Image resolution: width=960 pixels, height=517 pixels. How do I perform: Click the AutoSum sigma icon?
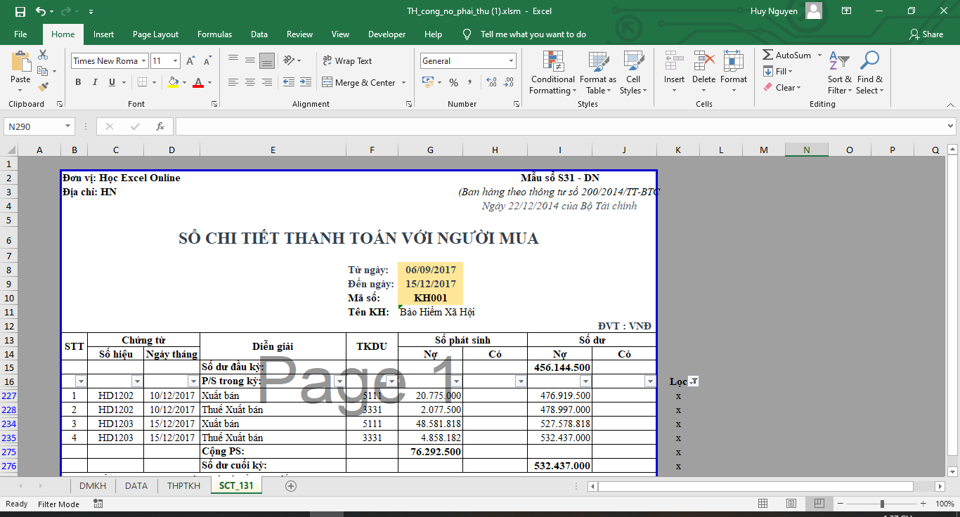pyautogui.click(x=768, y=55)
